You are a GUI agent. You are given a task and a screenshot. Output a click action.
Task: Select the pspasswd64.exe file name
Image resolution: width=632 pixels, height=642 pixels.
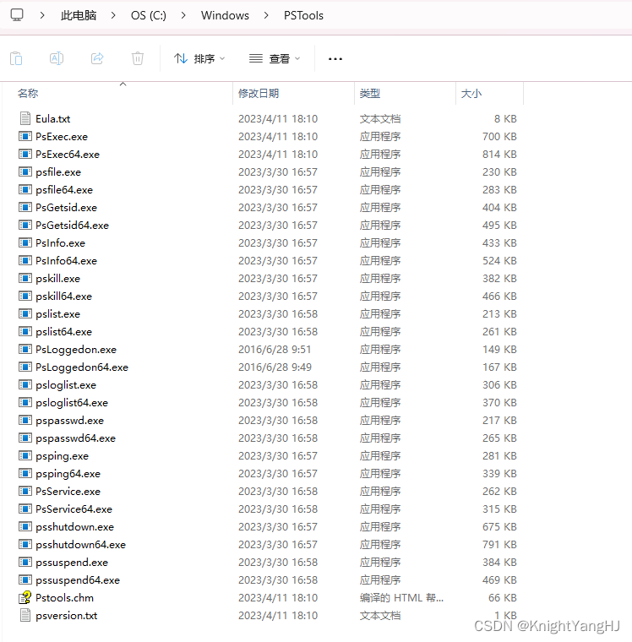pyautogui.click(x=75, y=438)
